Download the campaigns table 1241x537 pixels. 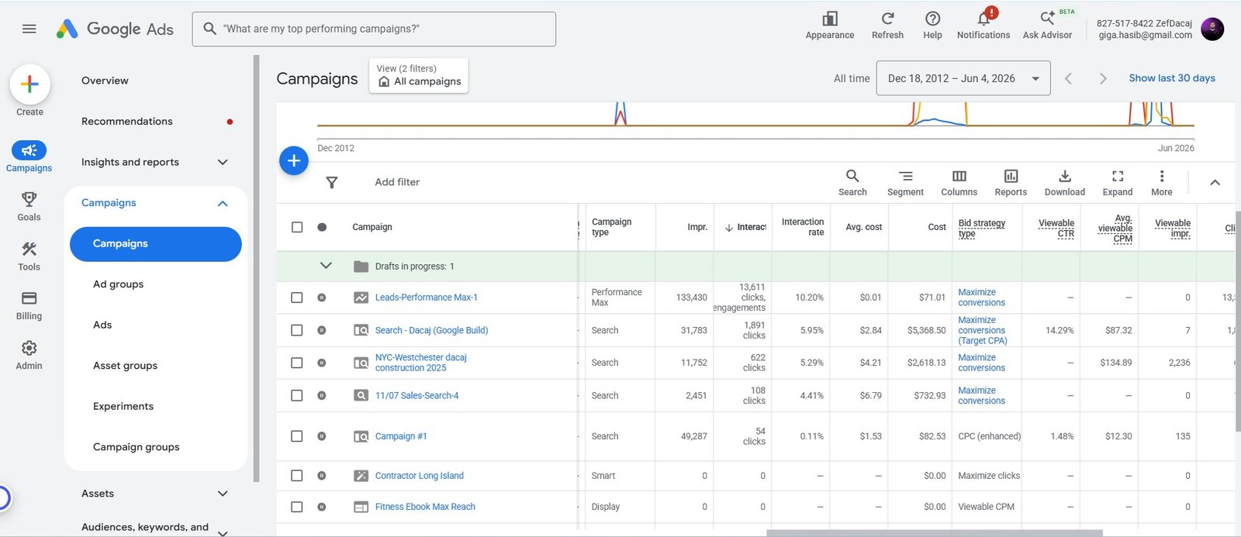pos(1064,183)
